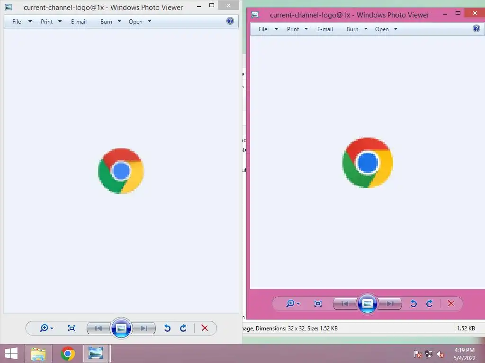Image resolution: width=485 pixels, height=363 pixels.
Task: Open Burn menu in pink viewer window
Action: [x=352, y=29]
